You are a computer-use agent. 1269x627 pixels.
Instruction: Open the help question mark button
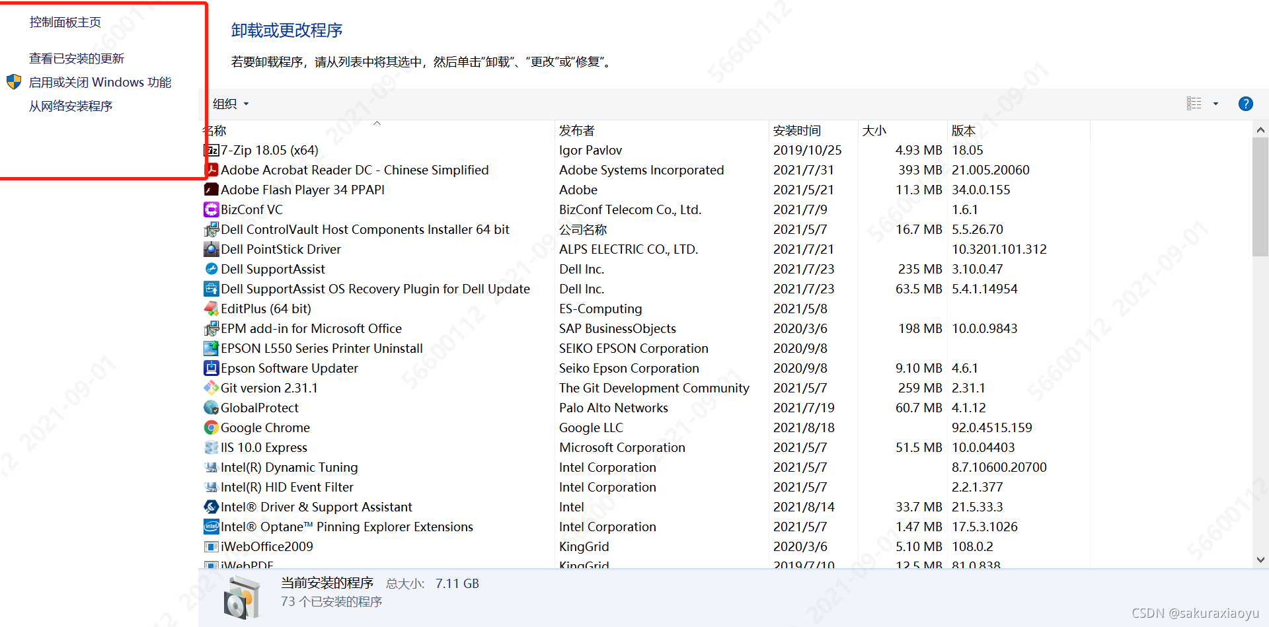[x=1246, y=104]
